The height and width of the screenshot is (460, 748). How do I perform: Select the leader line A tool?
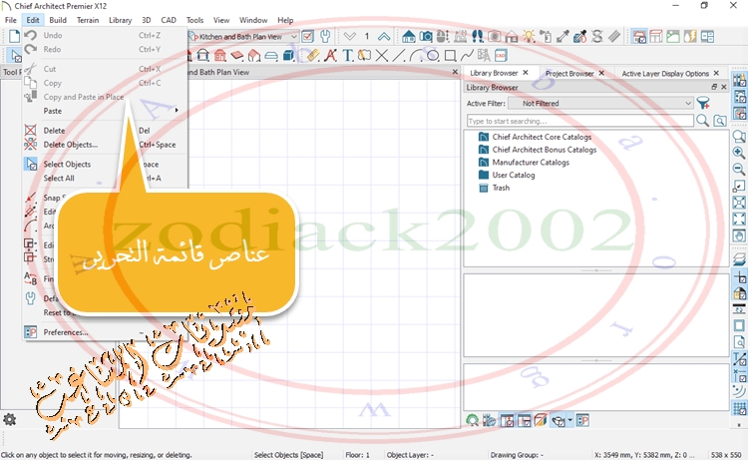click(x=330, y=55)
